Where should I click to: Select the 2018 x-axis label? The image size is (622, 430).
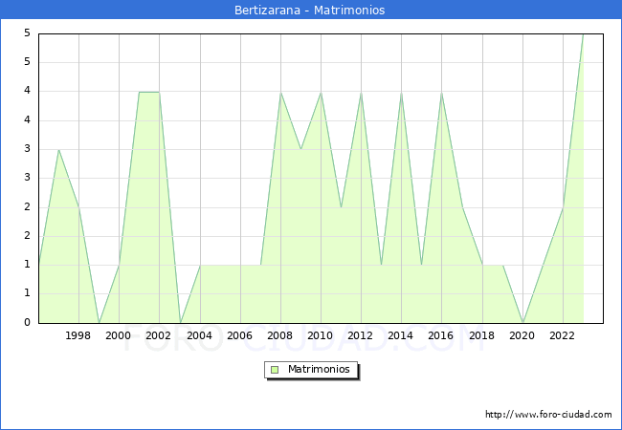482,335
